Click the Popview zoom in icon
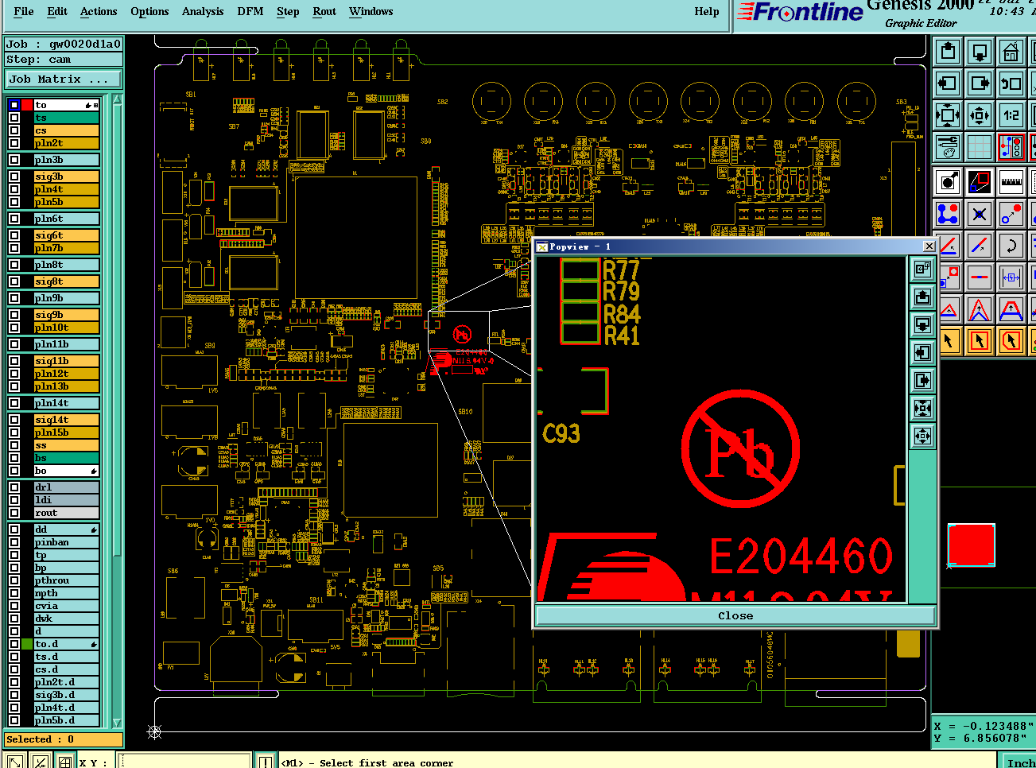The image size is (1036, 768). click(x=922, y=408)
